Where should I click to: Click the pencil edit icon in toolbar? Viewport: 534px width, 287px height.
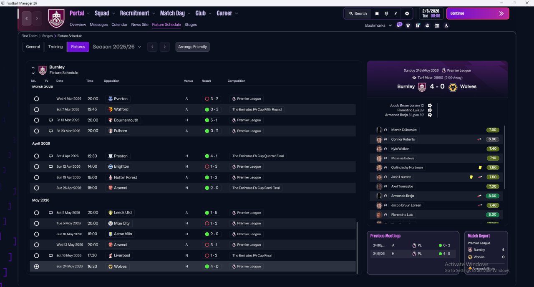pyautogui.click(x=395, y=13)
